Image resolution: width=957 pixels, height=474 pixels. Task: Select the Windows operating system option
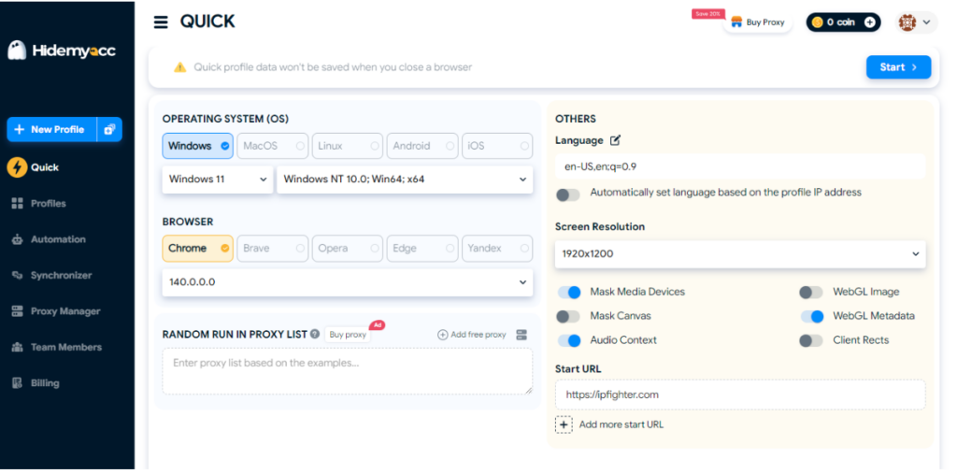pyautogui.click(x=198, y=146)
